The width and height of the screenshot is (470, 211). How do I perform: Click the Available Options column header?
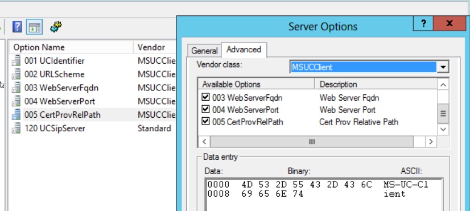point(256,84)
